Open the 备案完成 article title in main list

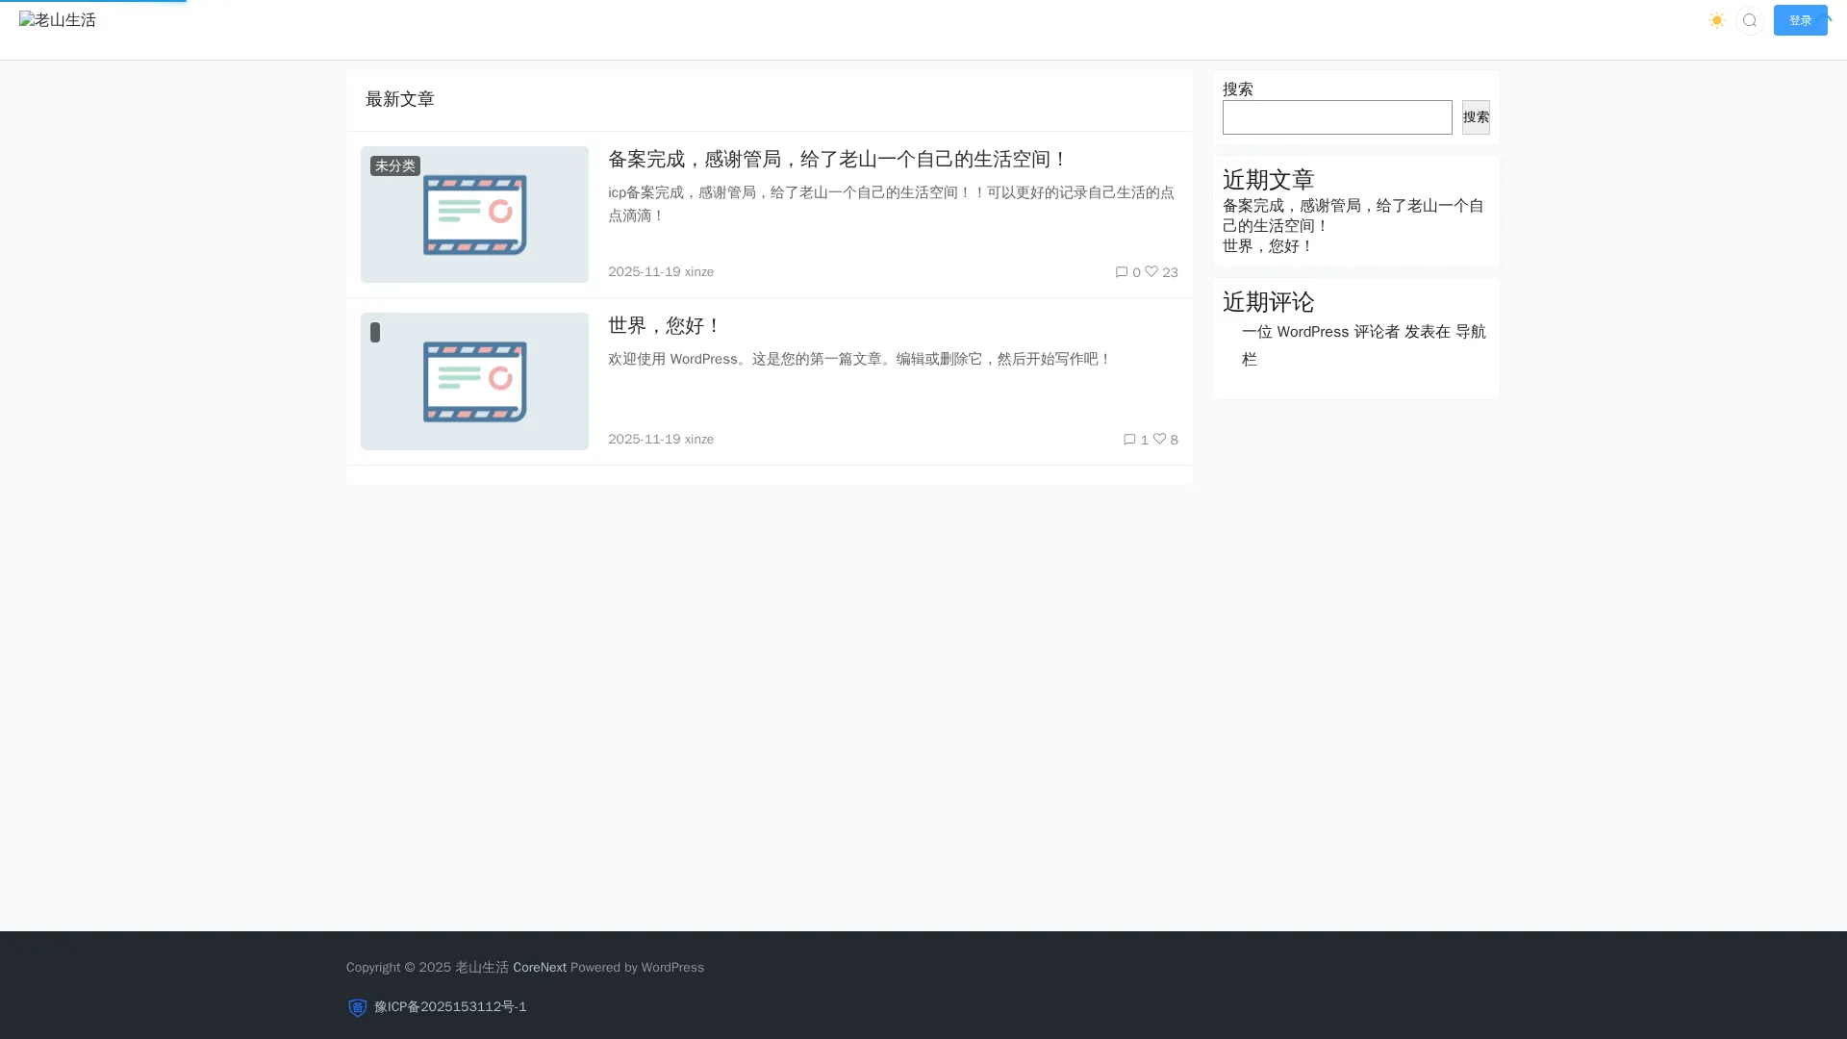click(x=837, y=159)
